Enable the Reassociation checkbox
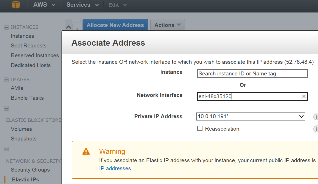318x184 pixels. point(200,128)
